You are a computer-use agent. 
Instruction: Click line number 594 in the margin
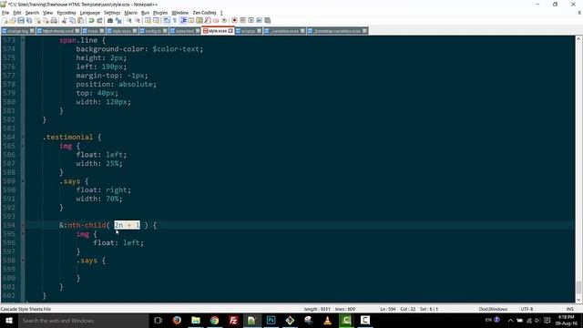pyautogui.click(x=8, y=225)
